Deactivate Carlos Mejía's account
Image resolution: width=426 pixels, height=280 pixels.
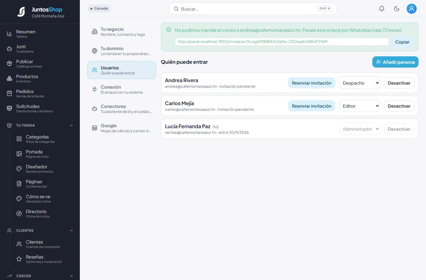click(x=399, y=106)
